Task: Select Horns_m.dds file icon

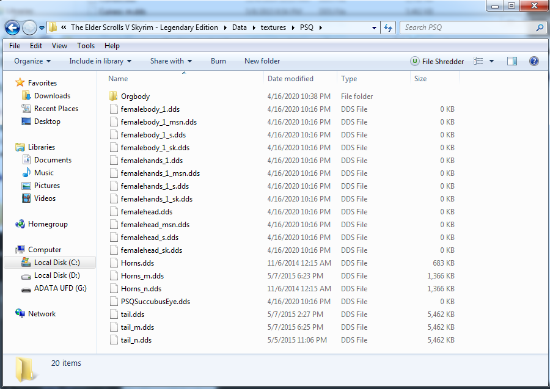Action: click(x=114, y=276)
